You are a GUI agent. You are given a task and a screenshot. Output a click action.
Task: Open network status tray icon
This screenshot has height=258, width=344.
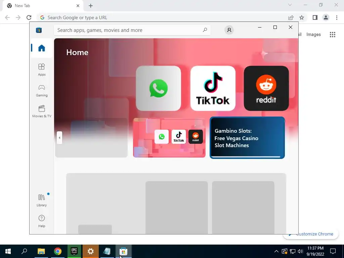[x=293, y=251]
